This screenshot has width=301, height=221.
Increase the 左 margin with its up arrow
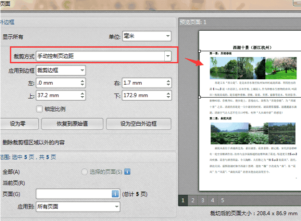coord(82,81)
